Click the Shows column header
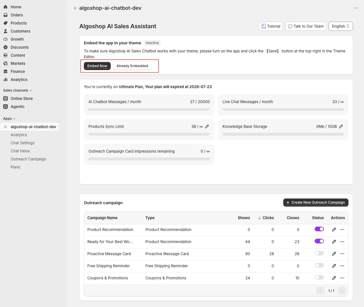 point(244,218)
